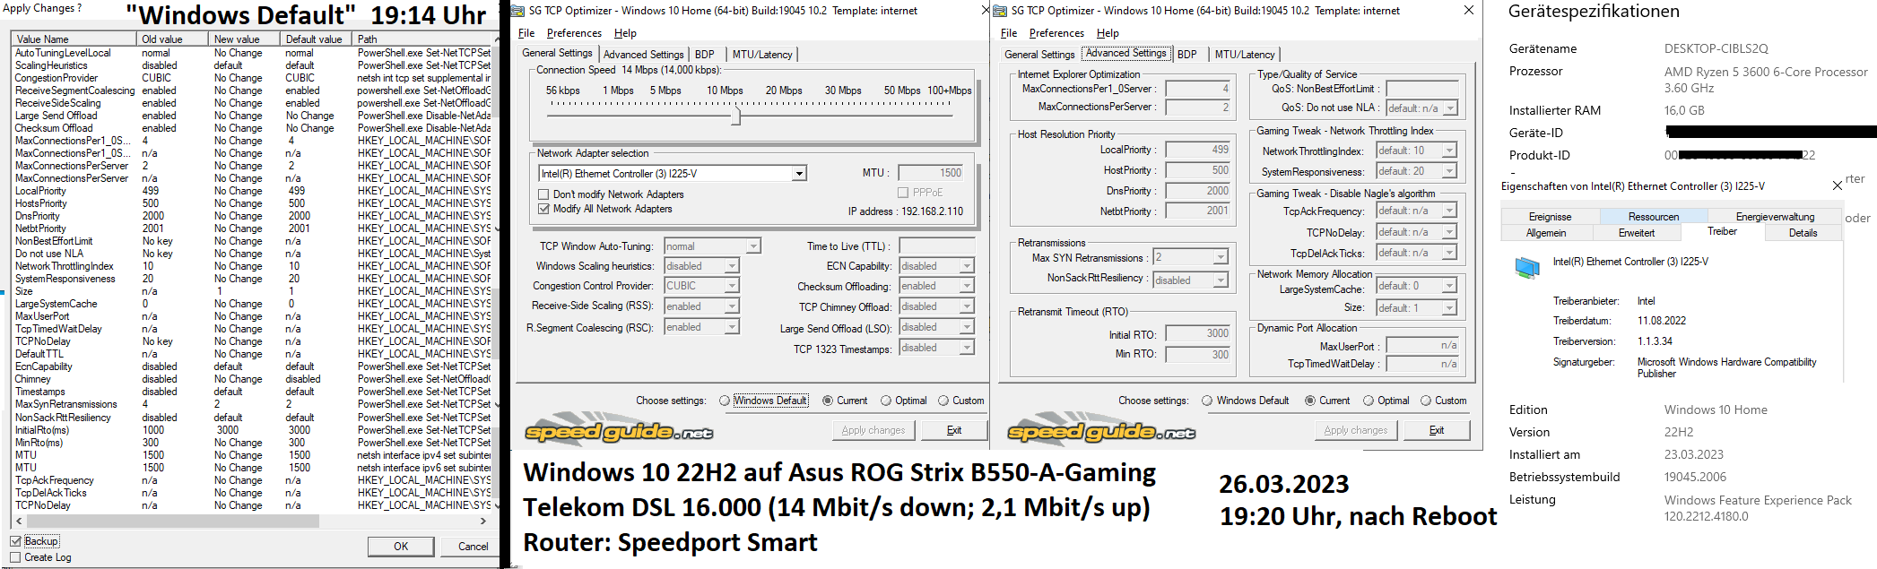Close the Eigenschaften von Intel Ethernet Controller dialog
1877x569 pixels.
1837,185
